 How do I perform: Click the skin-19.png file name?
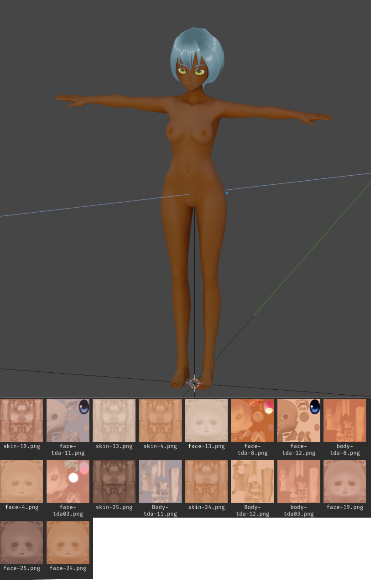pyautogui.click(x=22, y=446)
